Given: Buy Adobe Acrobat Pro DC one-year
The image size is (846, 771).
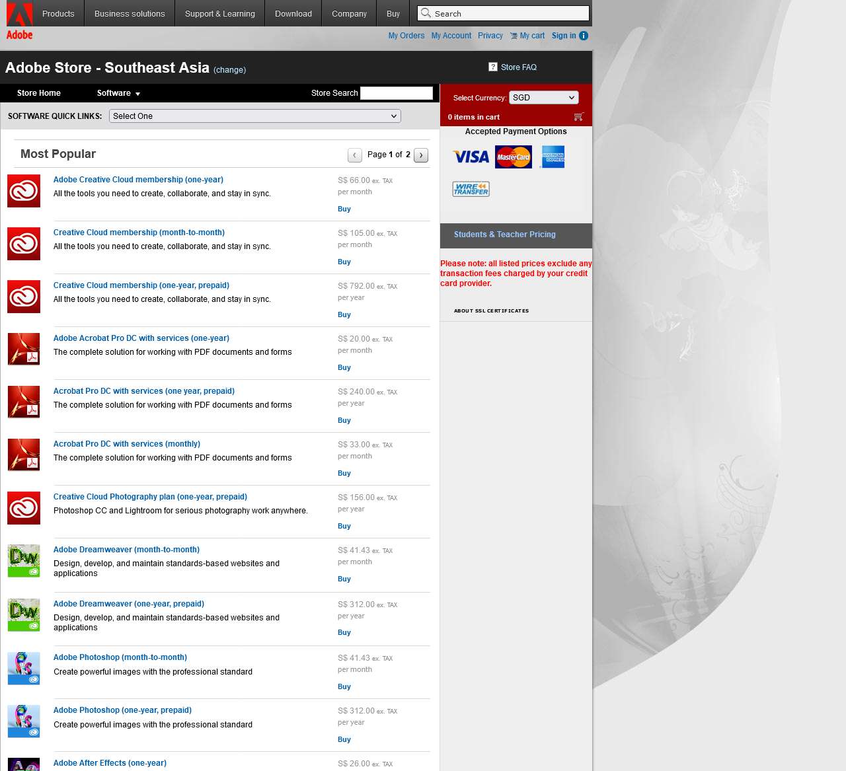Looking at the screenshot, I should pyautogui.click(x=344, y=367).
